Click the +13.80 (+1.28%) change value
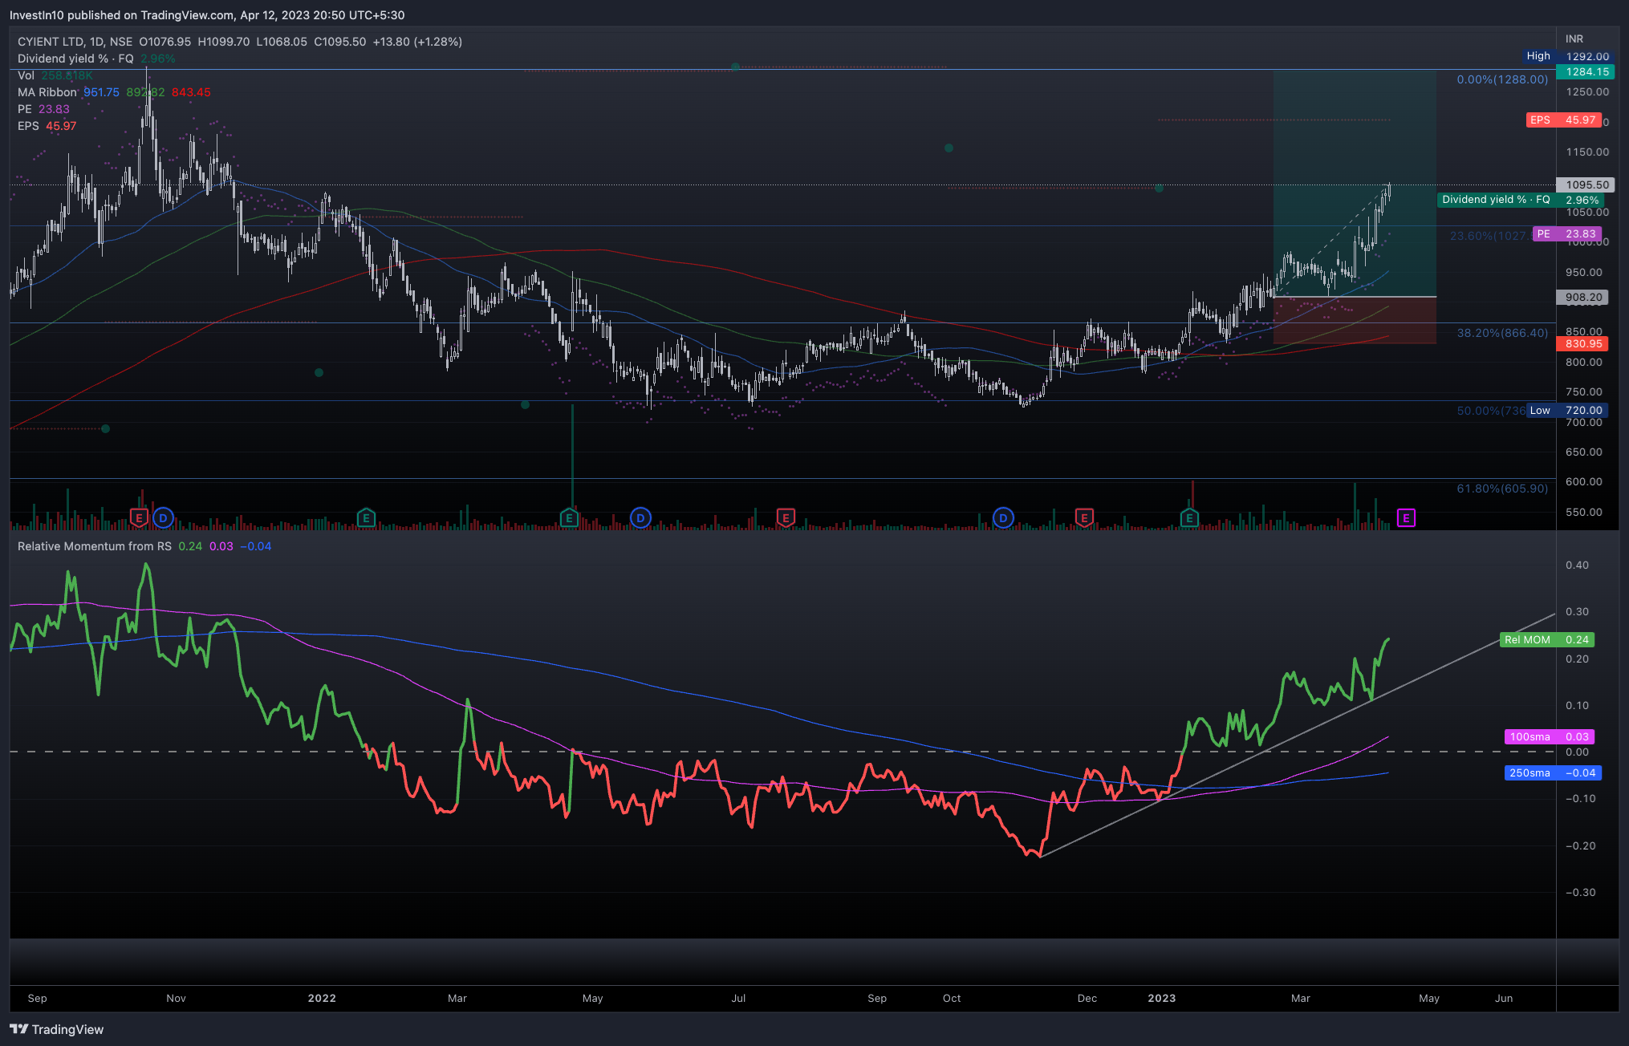 417,42
